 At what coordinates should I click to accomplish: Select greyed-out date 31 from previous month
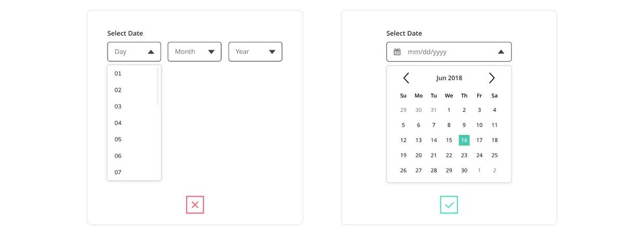(434, 110)
